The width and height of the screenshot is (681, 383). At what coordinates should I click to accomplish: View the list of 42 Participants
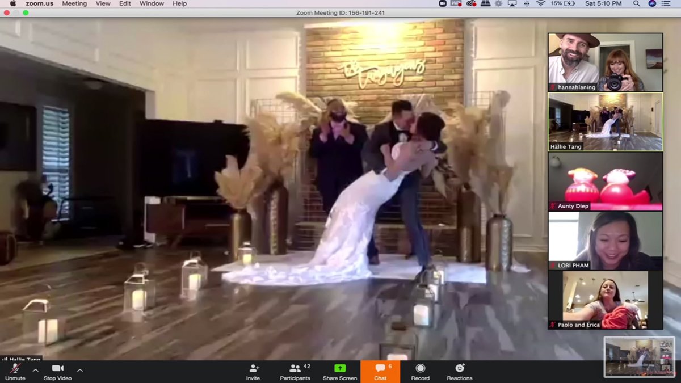pyautogui.click(x=295, y=372)
